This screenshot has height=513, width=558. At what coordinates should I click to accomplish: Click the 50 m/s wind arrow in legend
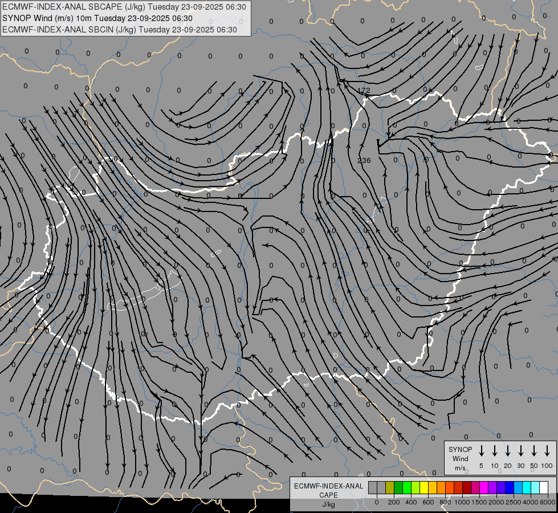point(534,451)
